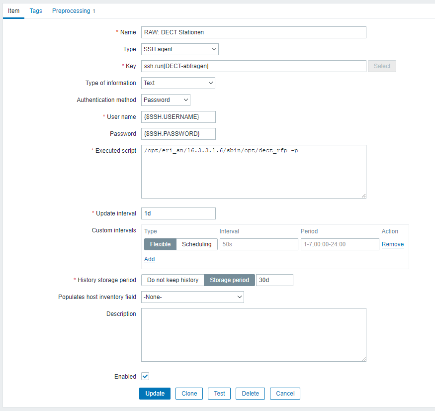Screen dimensions: 435x411
Task: Select the Storage period option
Action: (229, 280)
